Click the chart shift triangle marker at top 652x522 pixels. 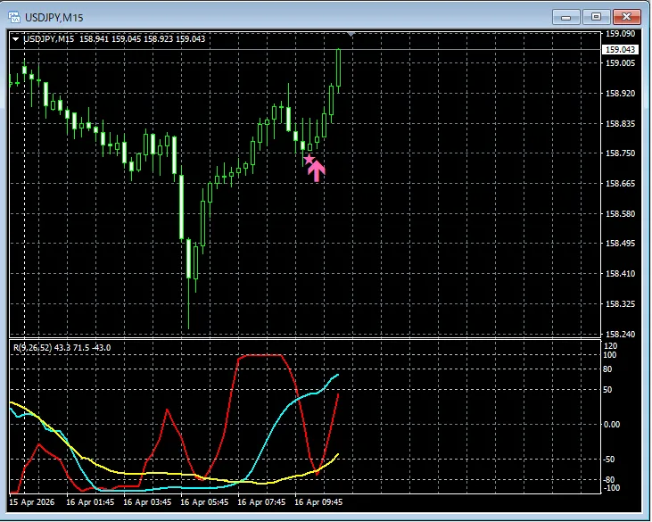351,35
